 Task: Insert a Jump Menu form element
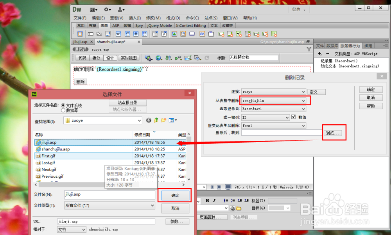click(164, 34)
